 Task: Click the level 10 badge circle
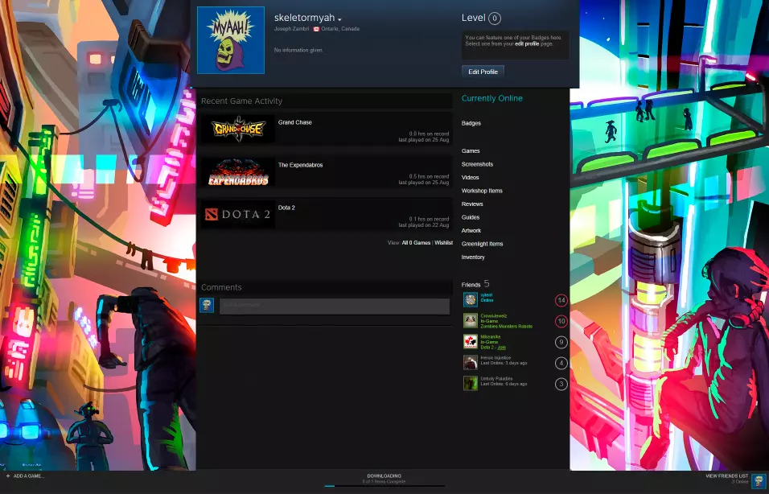(561, 321)
